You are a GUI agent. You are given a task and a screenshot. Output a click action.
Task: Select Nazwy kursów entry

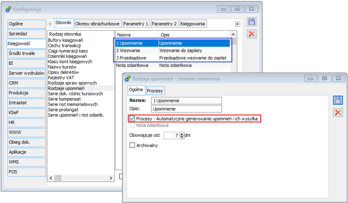point(81,67)
